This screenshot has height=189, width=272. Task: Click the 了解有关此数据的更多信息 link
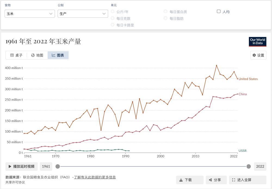95,177
